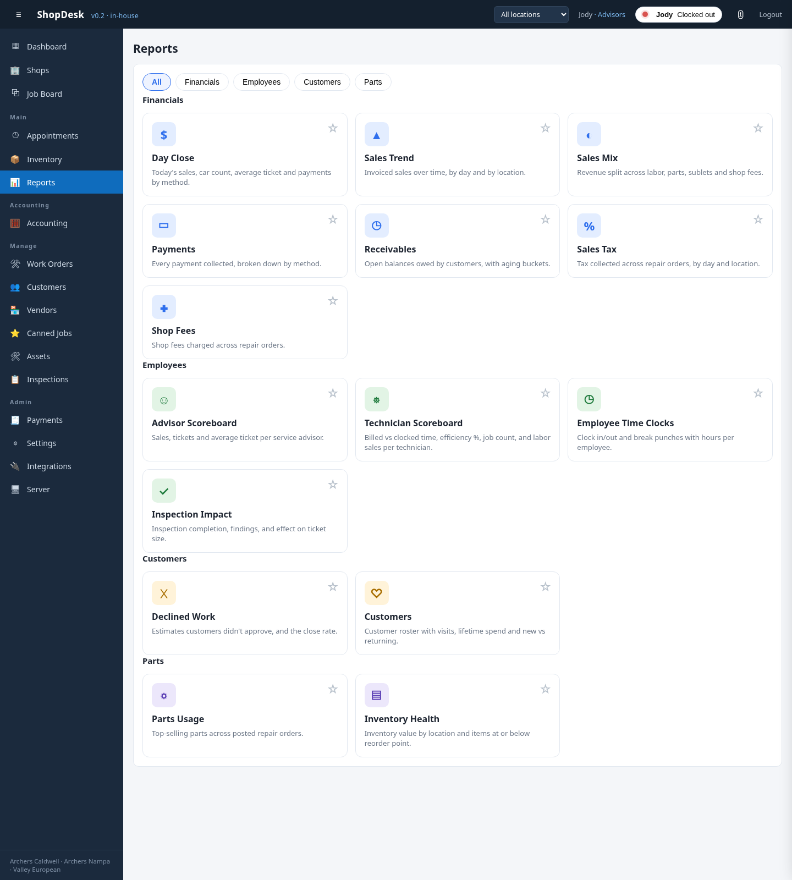Star the Declined Work report
Screen dimensions: 792x880
click(333, 587)
